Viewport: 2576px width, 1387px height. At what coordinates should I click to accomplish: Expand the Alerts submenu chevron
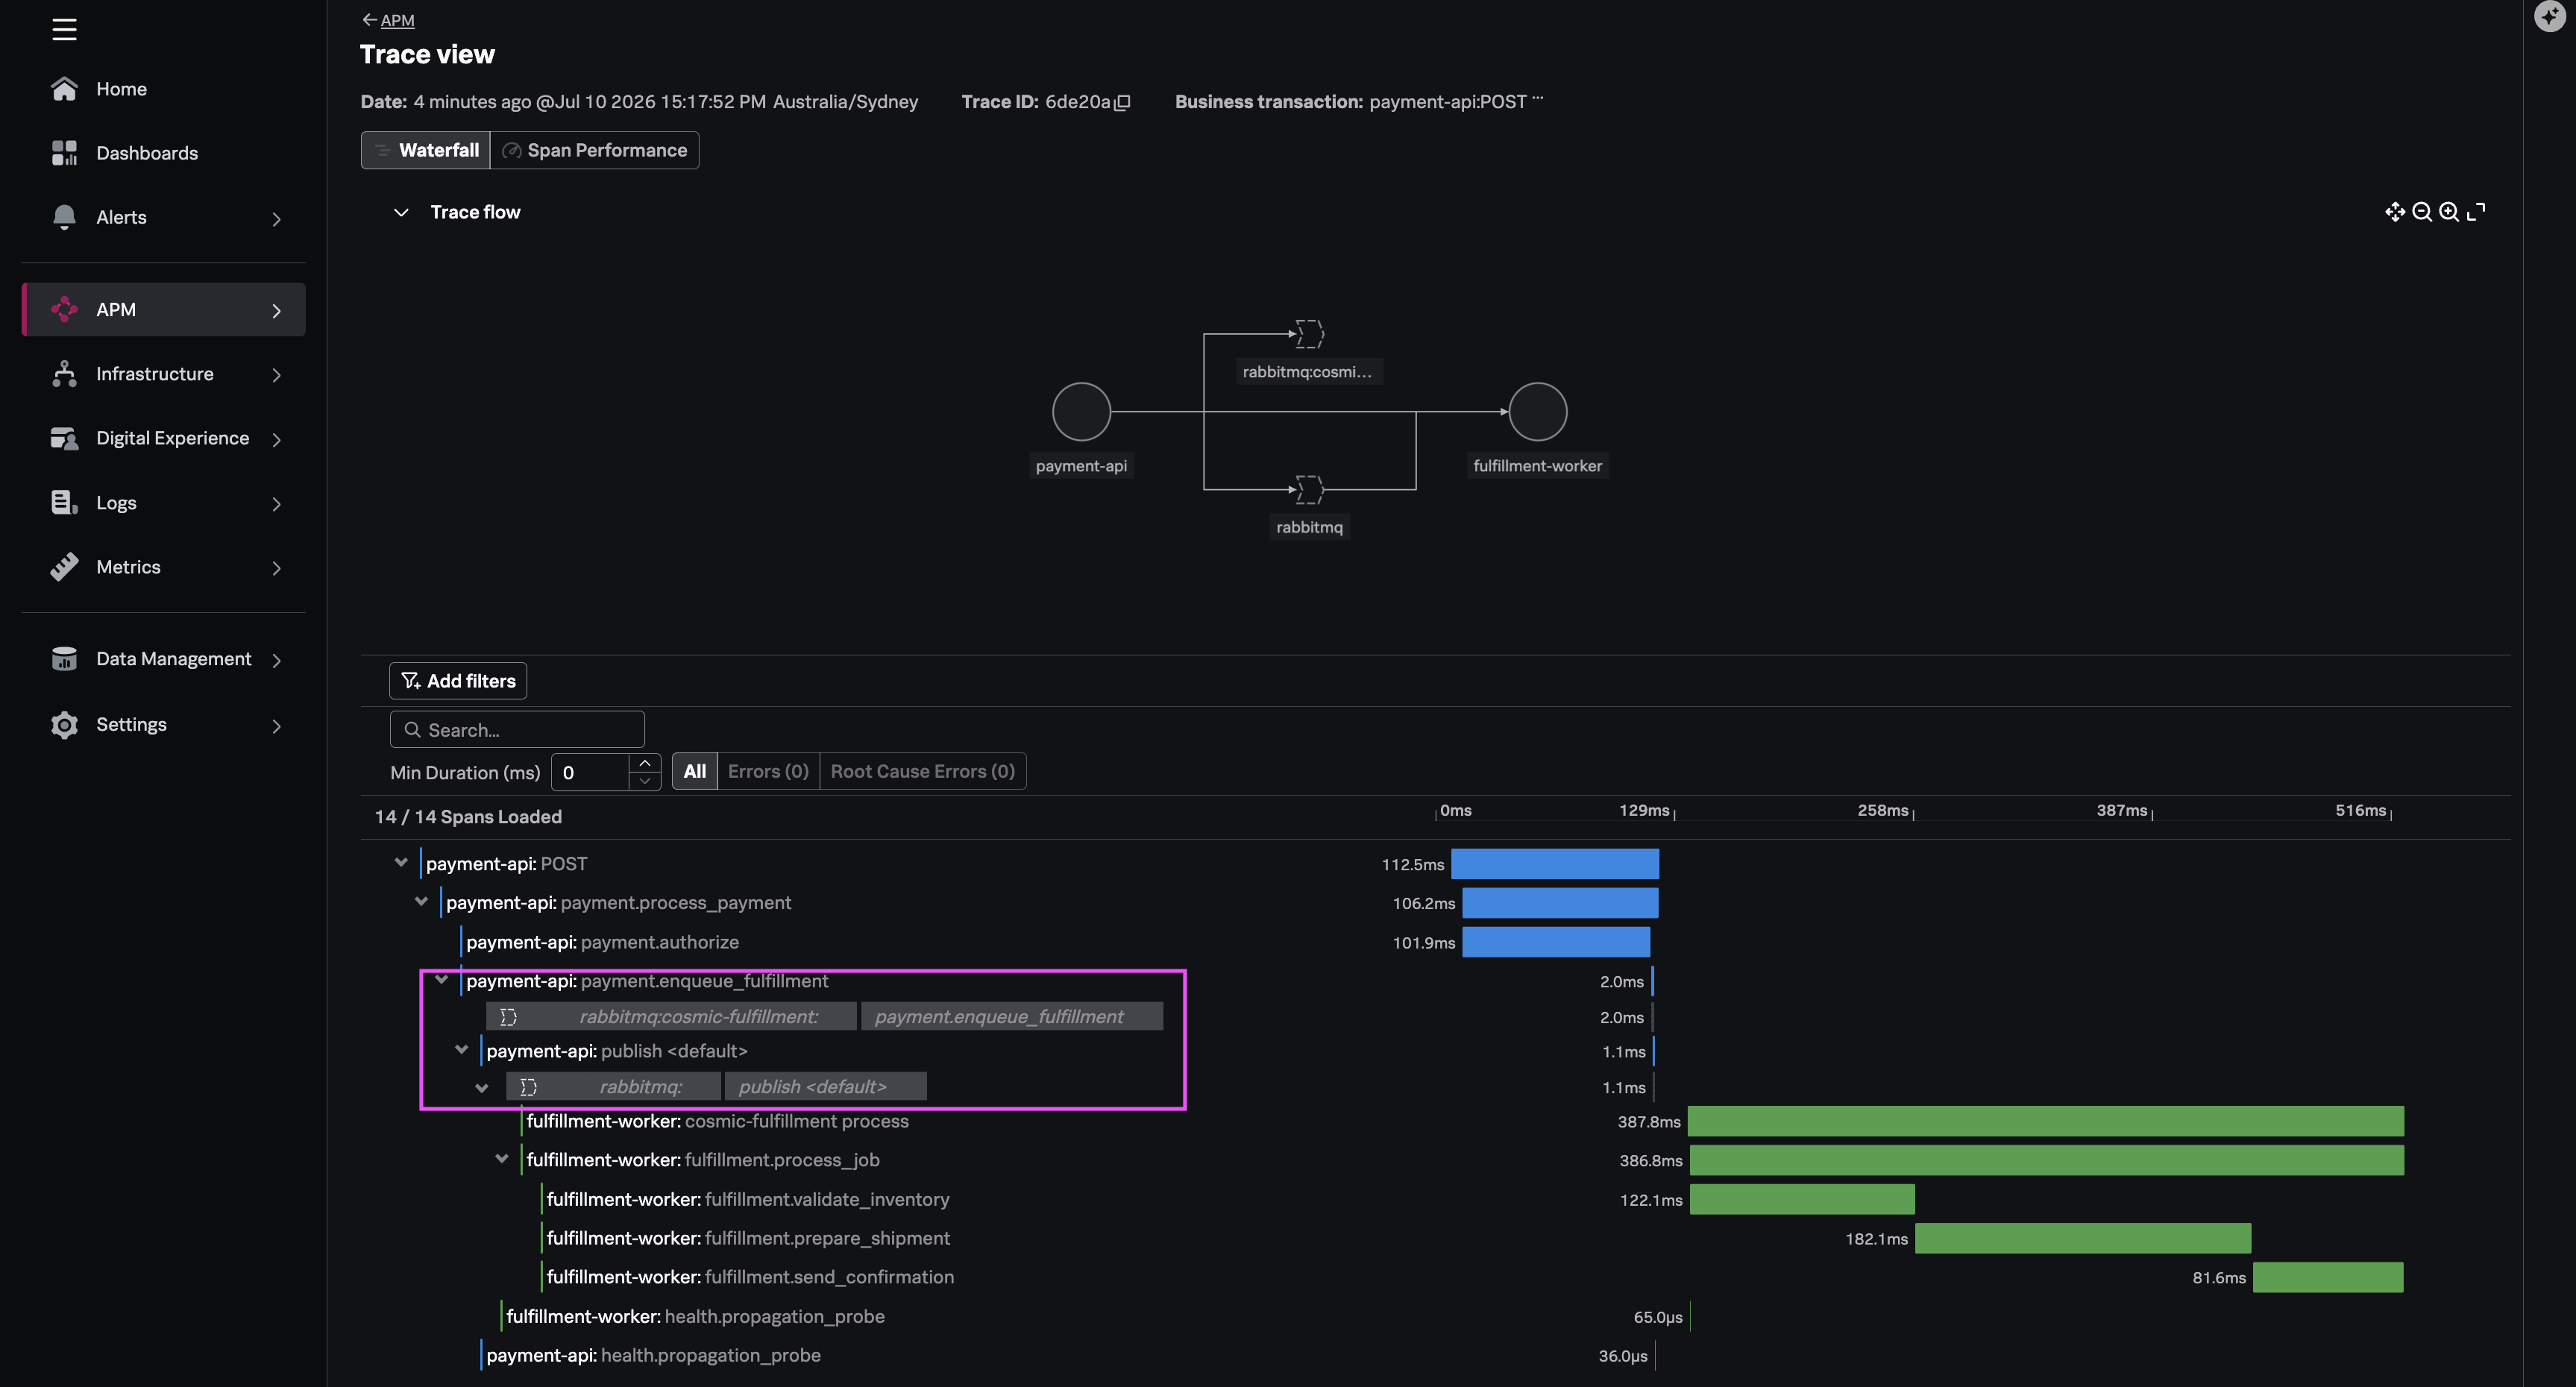[277, 218]
